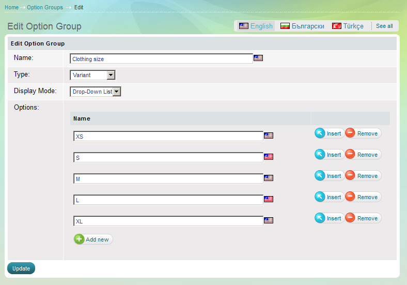Click the US flag next to L option
Screen dimensions: 407x285
[269, 199]
